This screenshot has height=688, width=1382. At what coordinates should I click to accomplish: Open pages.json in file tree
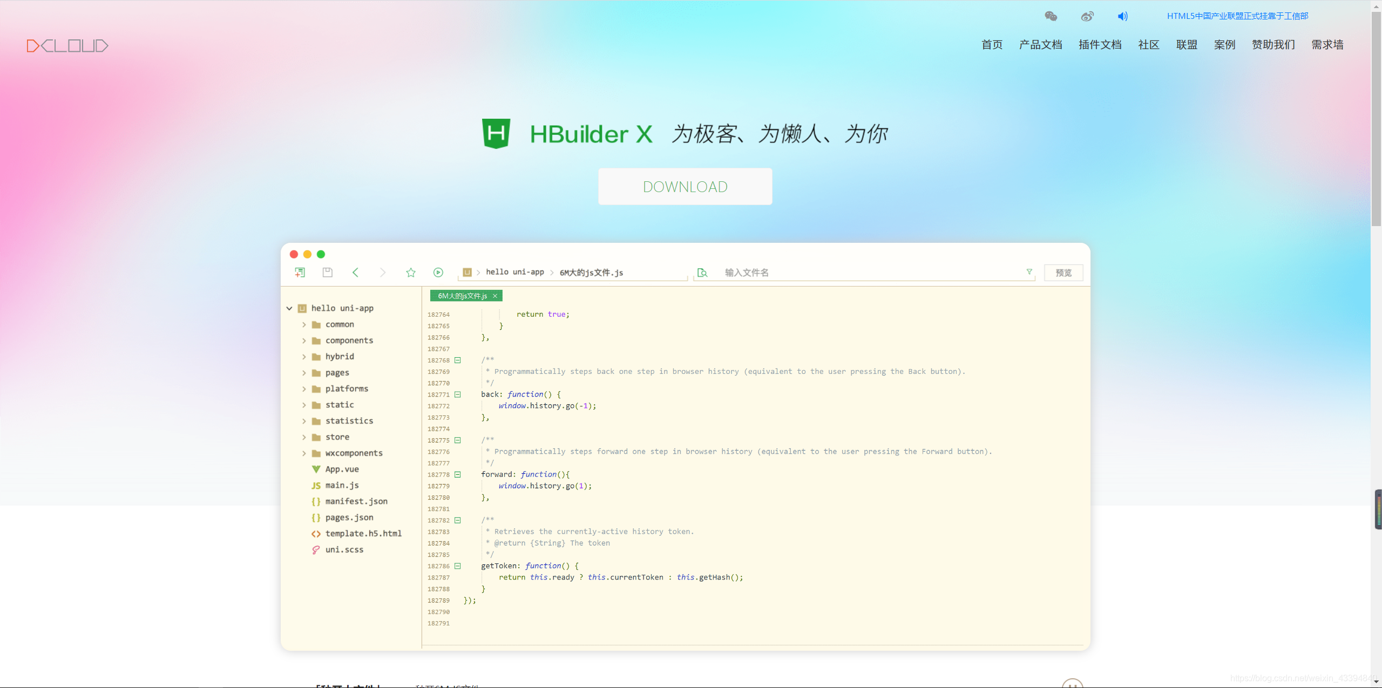[349, 517]
